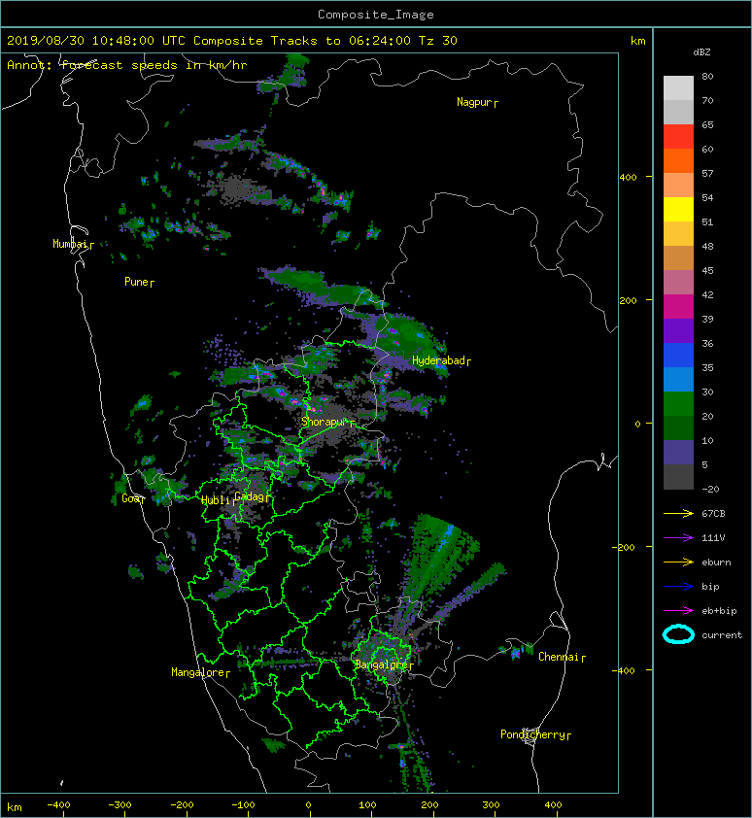Click the -400 tick on horizontal axis

(x=58, y=805)
